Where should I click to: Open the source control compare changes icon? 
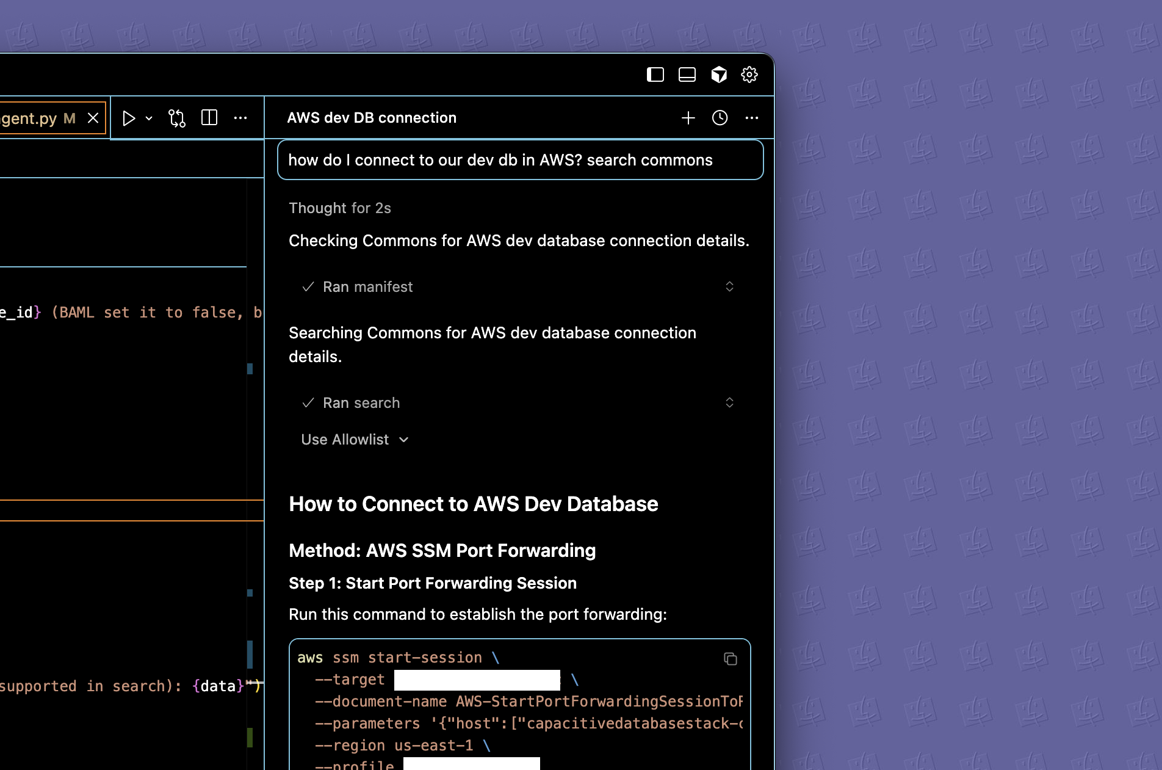(x=176, y=118)
